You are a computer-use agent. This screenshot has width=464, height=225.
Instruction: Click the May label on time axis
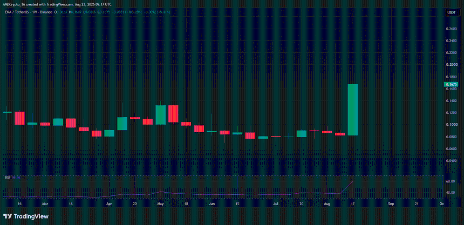click(x=161, y=203)
